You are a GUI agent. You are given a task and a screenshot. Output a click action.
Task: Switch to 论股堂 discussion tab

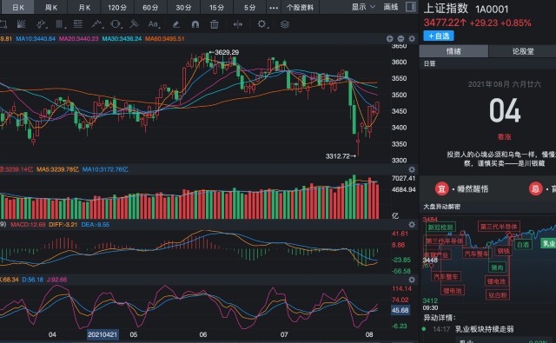523,51
